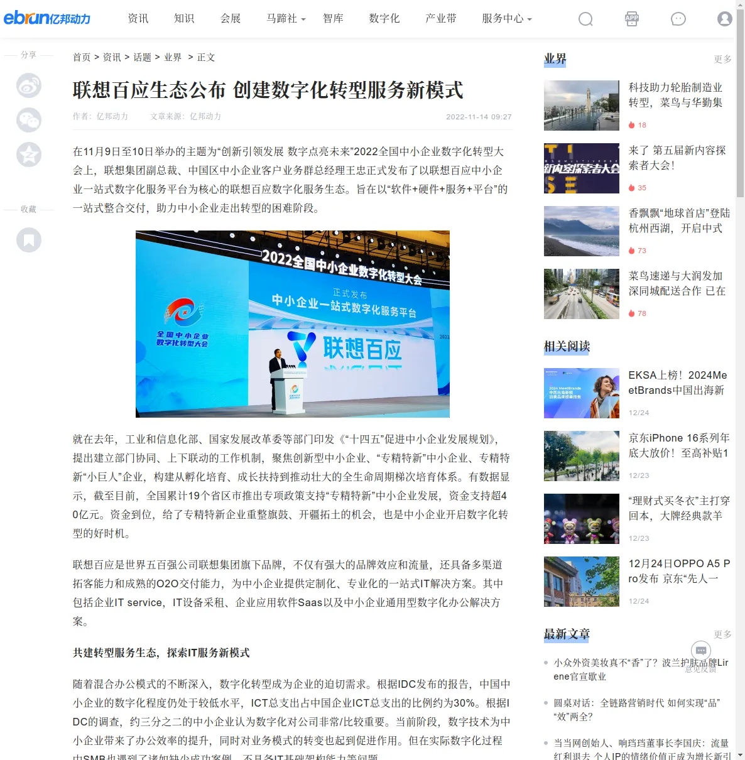Expand the 服务中心 dropdown menu
Image resolution: width=745 pixels, height=760 pixels.
pyautogui.click(x=506, y=19)
